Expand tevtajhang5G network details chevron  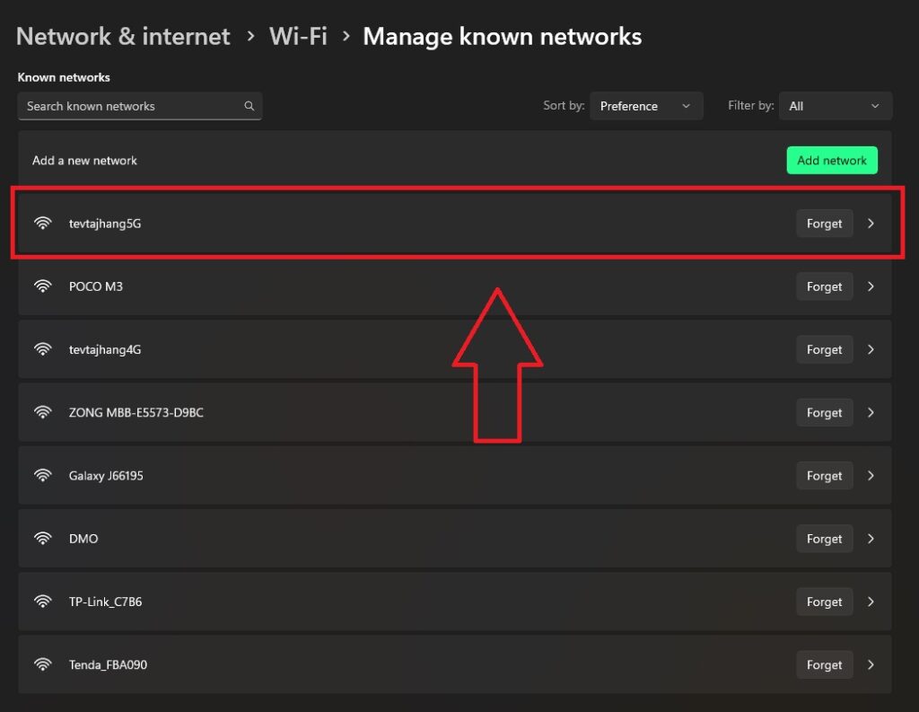pos(871,224)
